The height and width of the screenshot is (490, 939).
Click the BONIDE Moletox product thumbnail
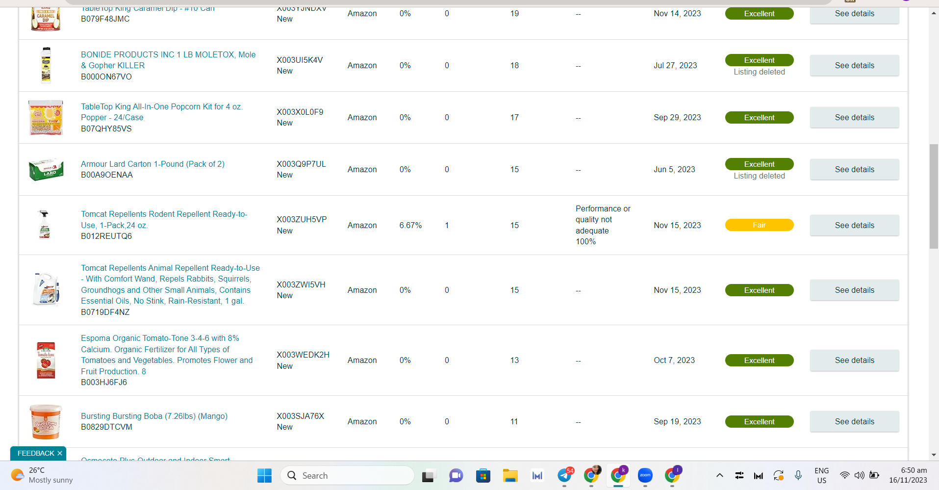(x=46, y=65)
